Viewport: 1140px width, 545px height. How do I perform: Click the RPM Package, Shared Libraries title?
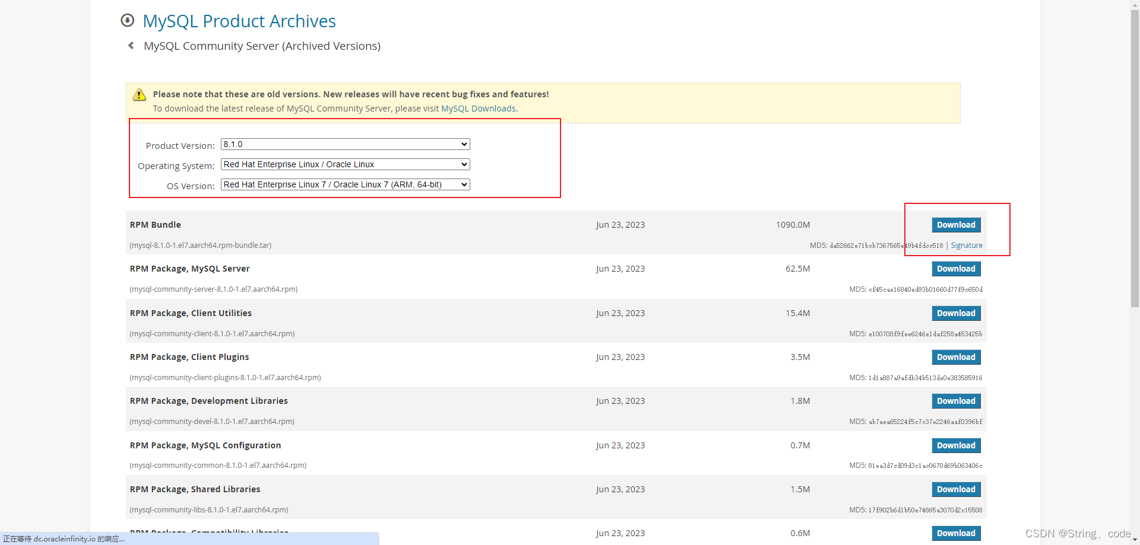pyautogui.click(x=195, y=489)
